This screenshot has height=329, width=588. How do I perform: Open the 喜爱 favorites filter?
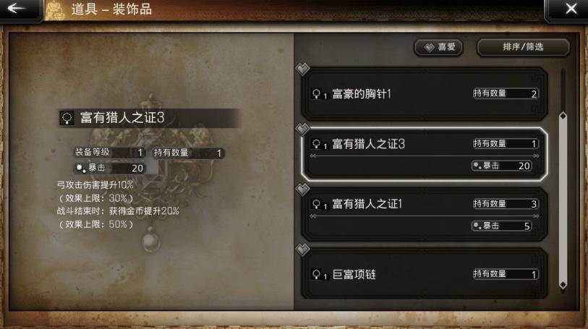click(438, 47)
